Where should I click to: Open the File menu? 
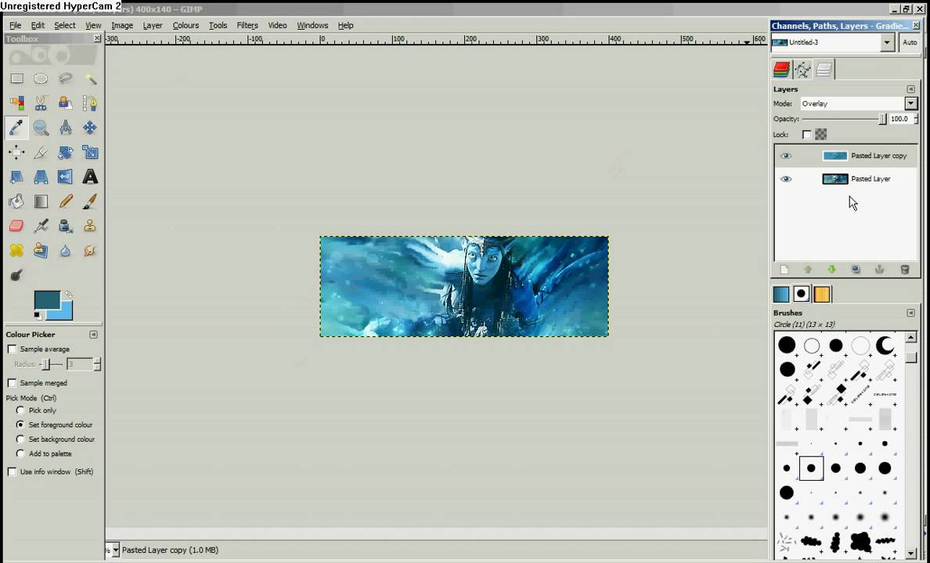click(16, 26)
